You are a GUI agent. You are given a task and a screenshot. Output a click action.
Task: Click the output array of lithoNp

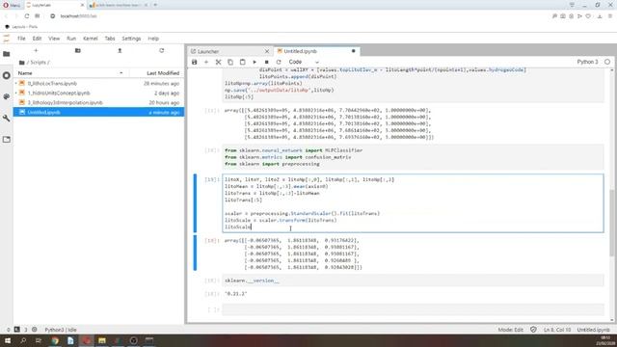330,124
